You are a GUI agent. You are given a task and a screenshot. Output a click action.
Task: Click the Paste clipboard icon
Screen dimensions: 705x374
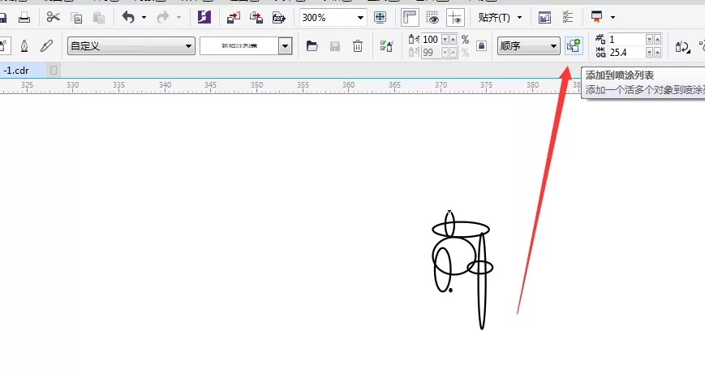(99, 18)
